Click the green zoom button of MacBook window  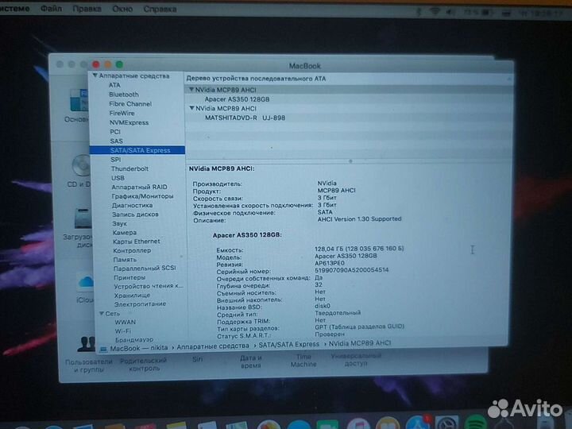point(119,64)
